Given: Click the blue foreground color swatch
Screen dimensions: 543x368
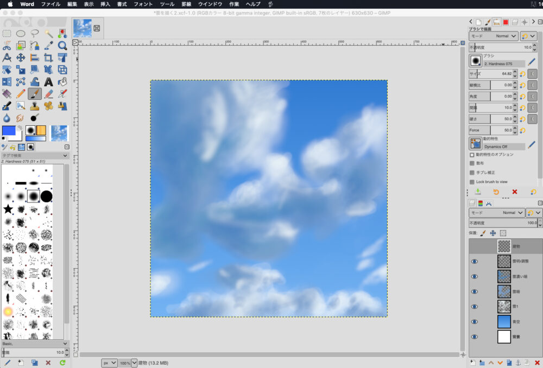Looking at the screenshot, I should pos(8,130).
